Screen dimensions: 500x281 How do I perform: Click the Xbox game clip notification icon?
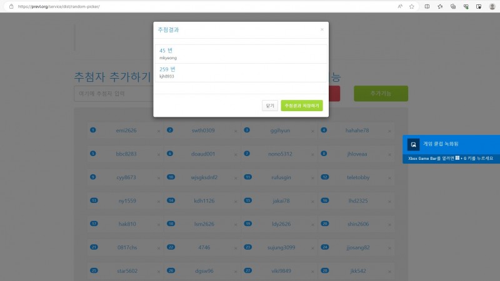pyautogui.click(x=413, y=144)
